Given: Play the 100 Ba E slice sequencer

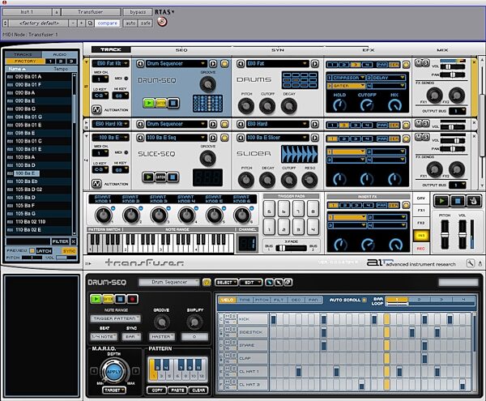Looking at the screenshot, I should pos(148,177).
